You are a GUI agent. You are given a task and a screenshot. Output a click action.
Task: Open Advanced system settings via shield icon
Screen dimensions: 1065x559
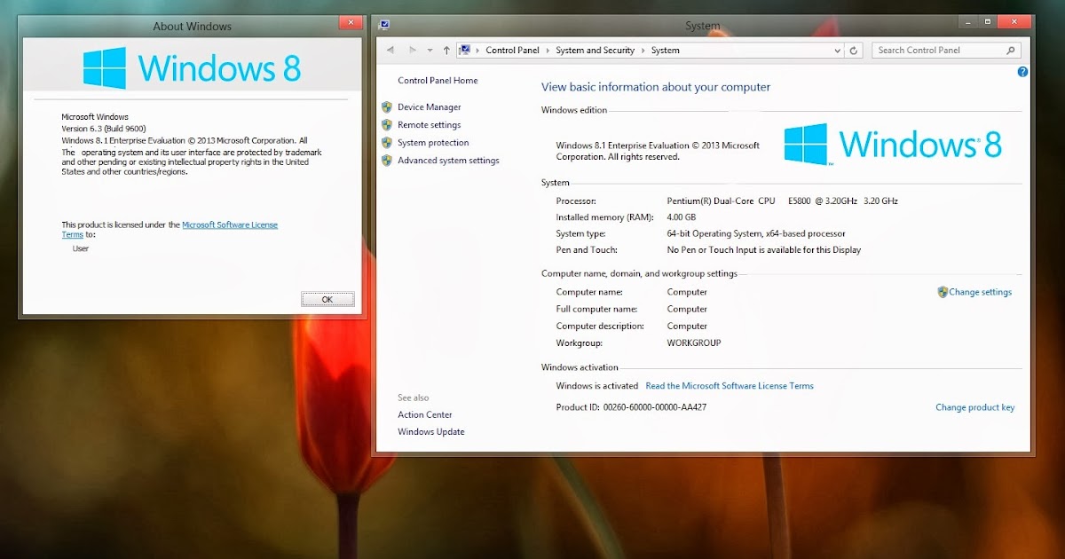tap(387, 161)
